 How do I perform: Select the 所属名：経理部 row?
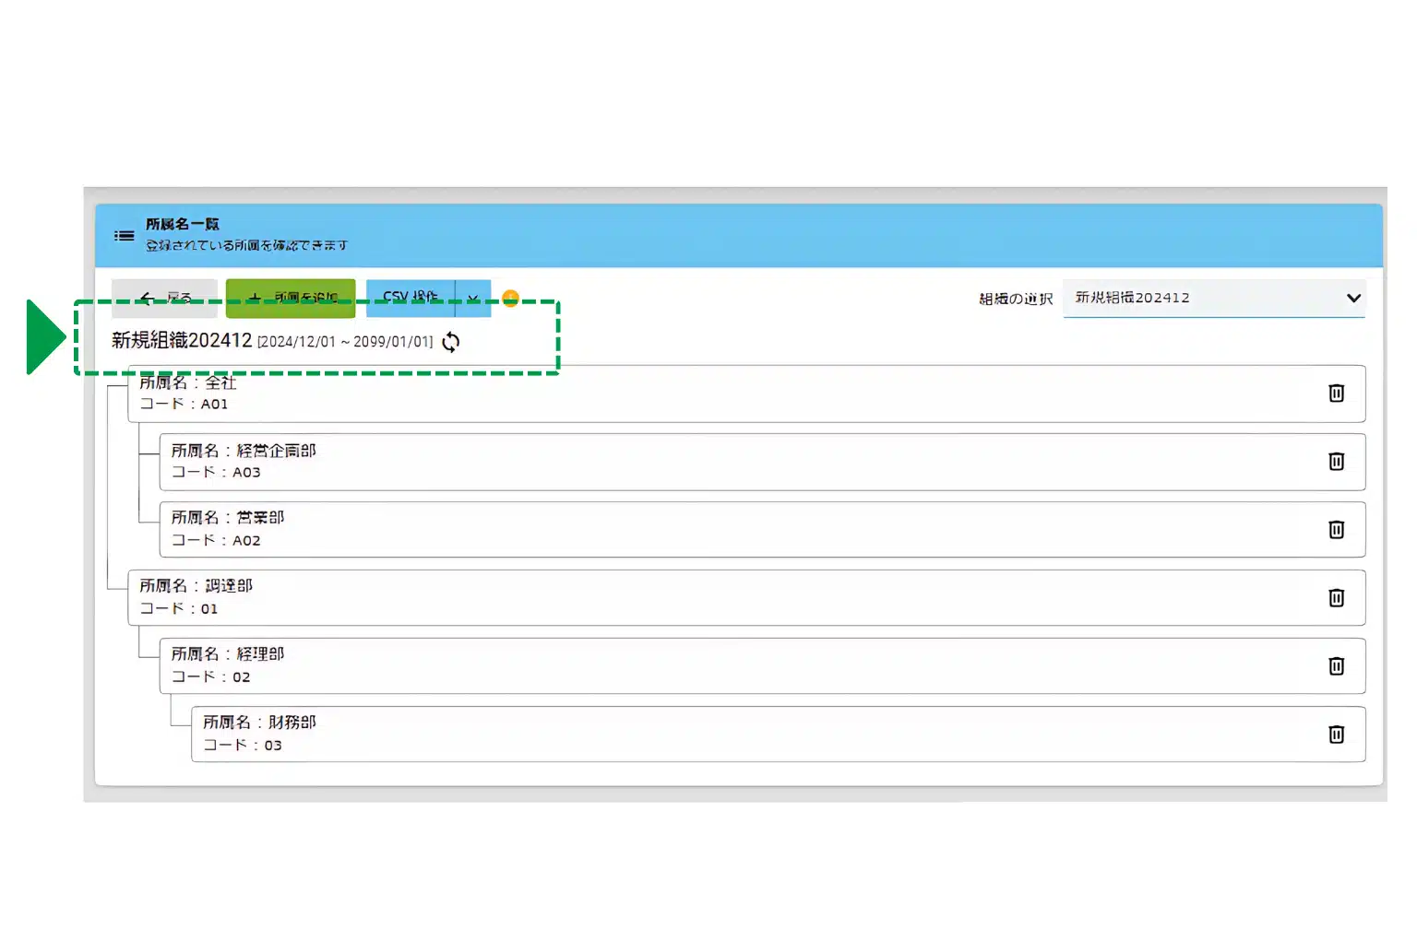tap(762, 666)
